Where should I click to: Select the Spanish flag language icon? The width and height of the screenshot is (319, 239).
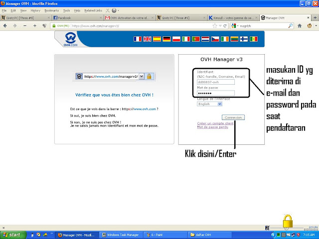click(157, 39)
